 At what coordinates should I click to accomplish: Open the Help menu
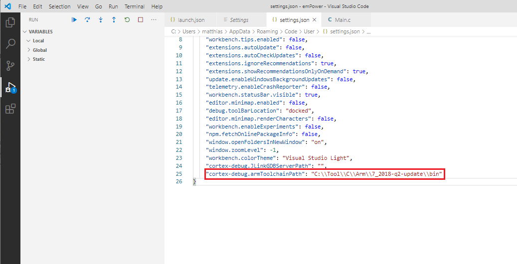click(157, 6)
